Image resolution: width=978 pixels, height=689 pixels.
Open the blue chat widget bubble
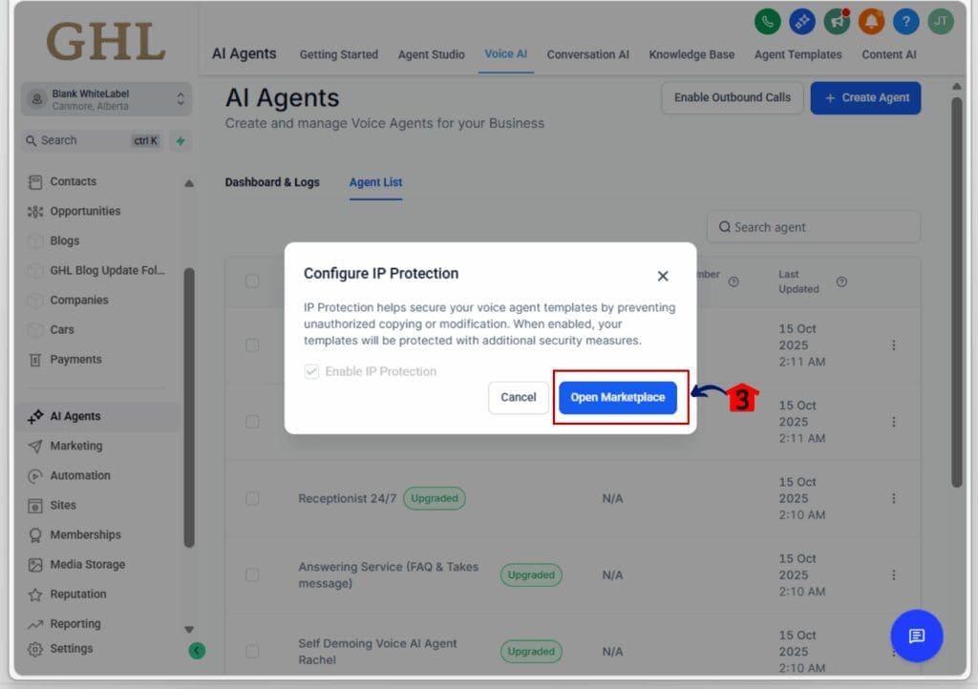pos(916,636)
